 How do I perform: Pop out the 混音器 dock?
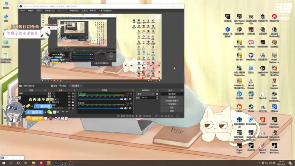(x=133, y=90)
